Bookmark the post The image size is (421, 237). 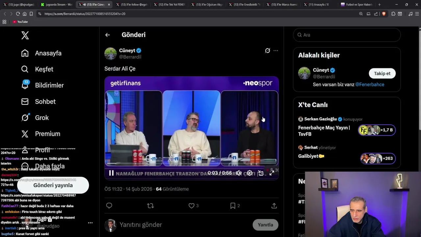tap(233, 206)
